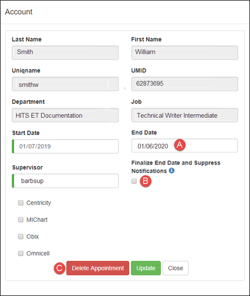Image resolution: width=250 pixels, height=296 pixels.
Task: Click the blue info icon beside Notifications
Action: point(171,171)
